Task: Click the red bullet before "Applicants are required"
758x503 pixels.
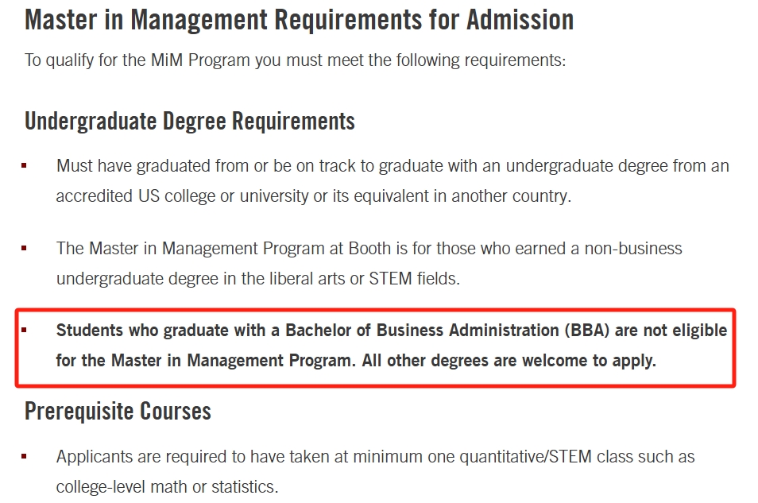Action: pos(24,456)
